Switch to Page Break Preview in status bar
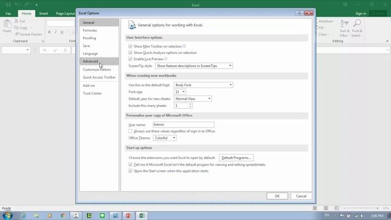 click(337, 208)
